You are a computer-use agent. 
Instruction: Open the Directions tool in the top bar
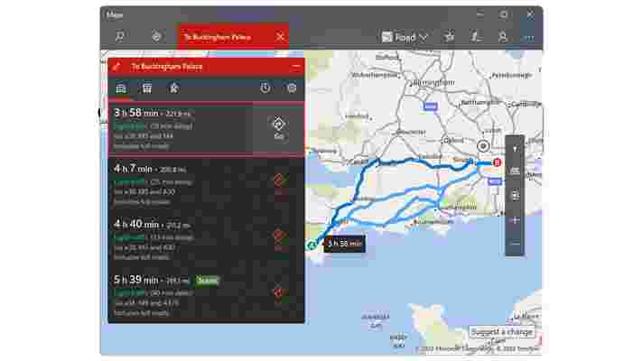156,37
